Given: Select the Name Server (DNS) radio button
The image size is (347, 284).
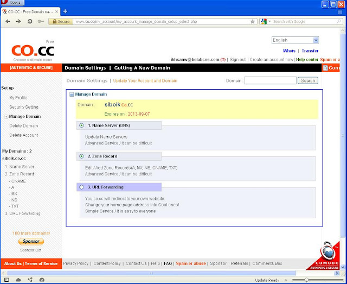Looking at the screenshot, I should point(81,125).
